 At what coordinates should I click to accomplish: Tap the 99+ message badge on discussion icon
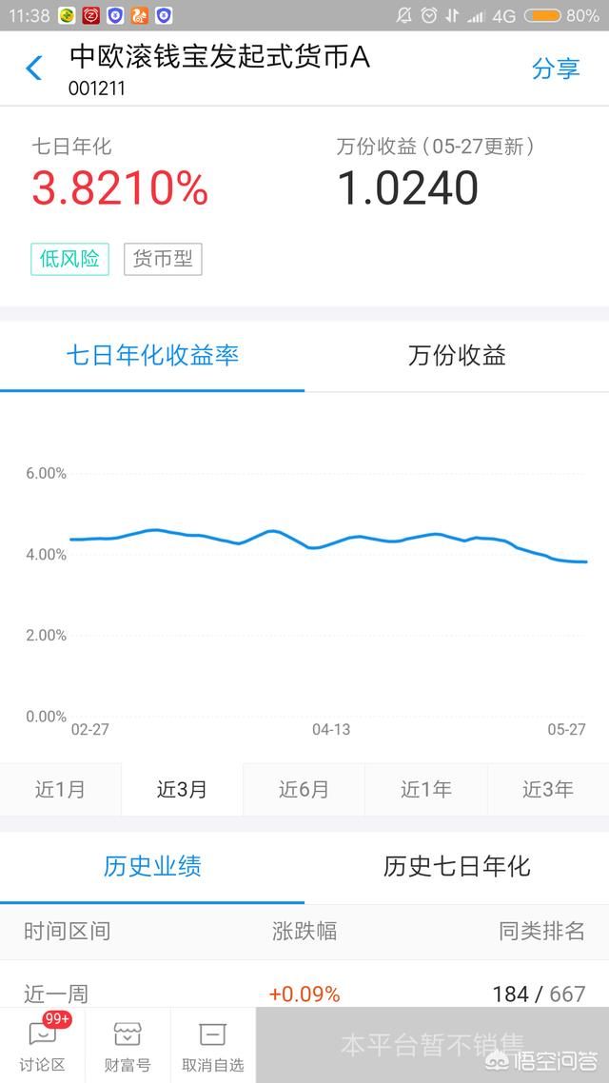tap(54, 1020)
